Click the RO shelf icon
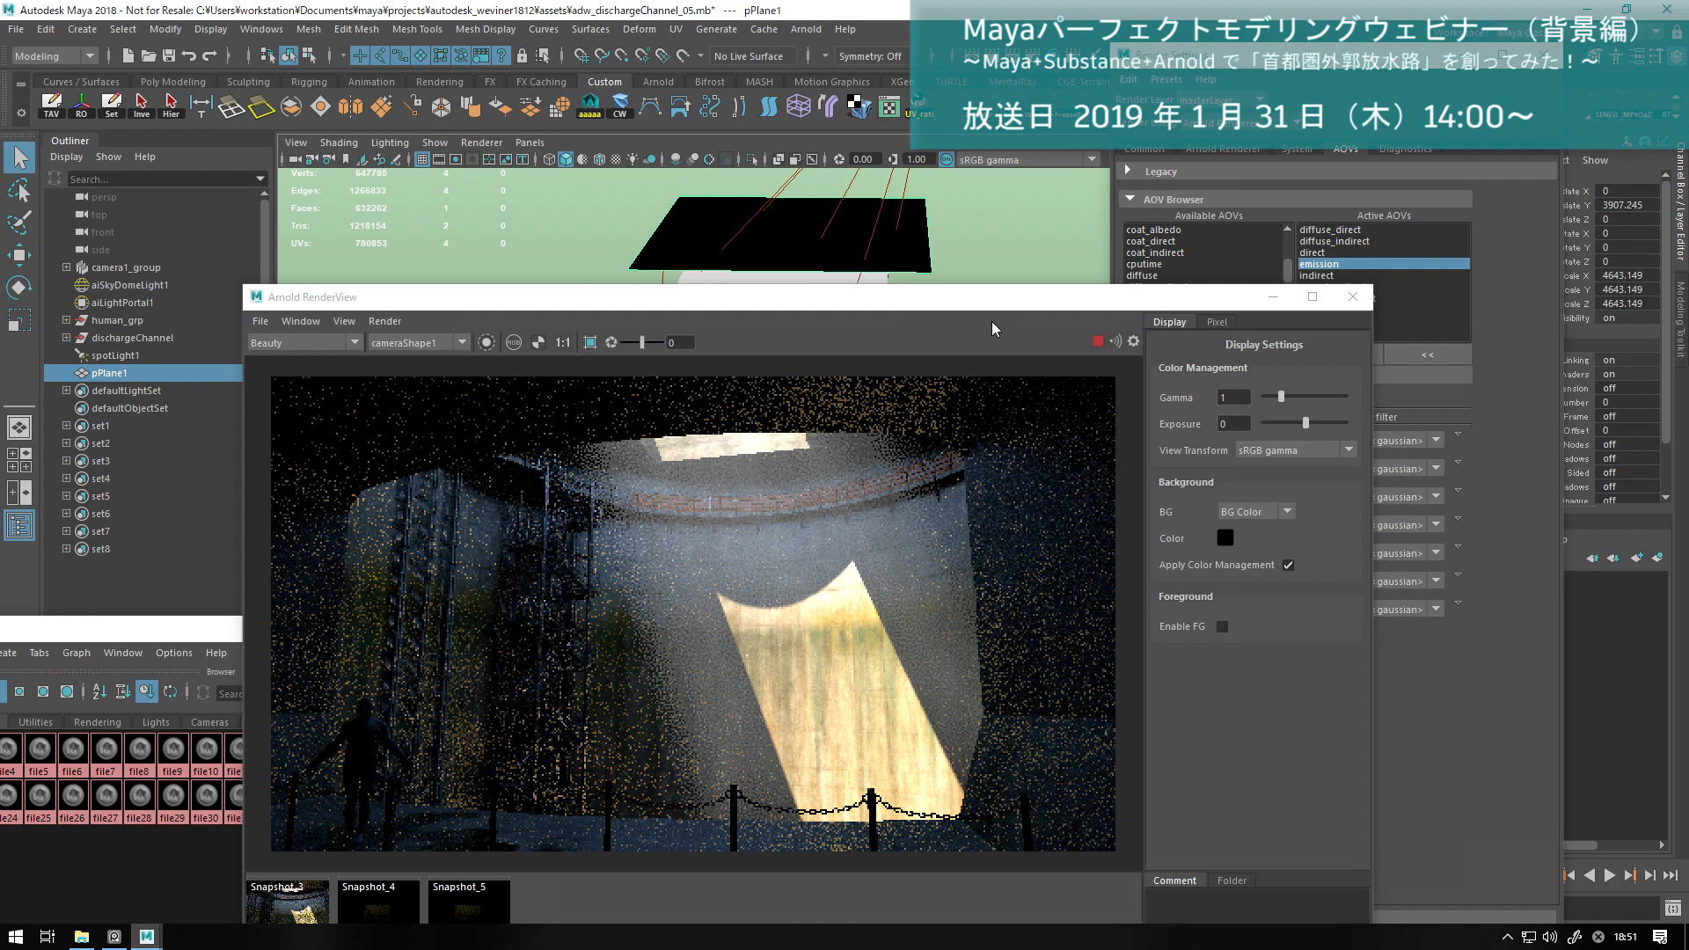The width and height of the screenshot is (1689, 950). 81,106
